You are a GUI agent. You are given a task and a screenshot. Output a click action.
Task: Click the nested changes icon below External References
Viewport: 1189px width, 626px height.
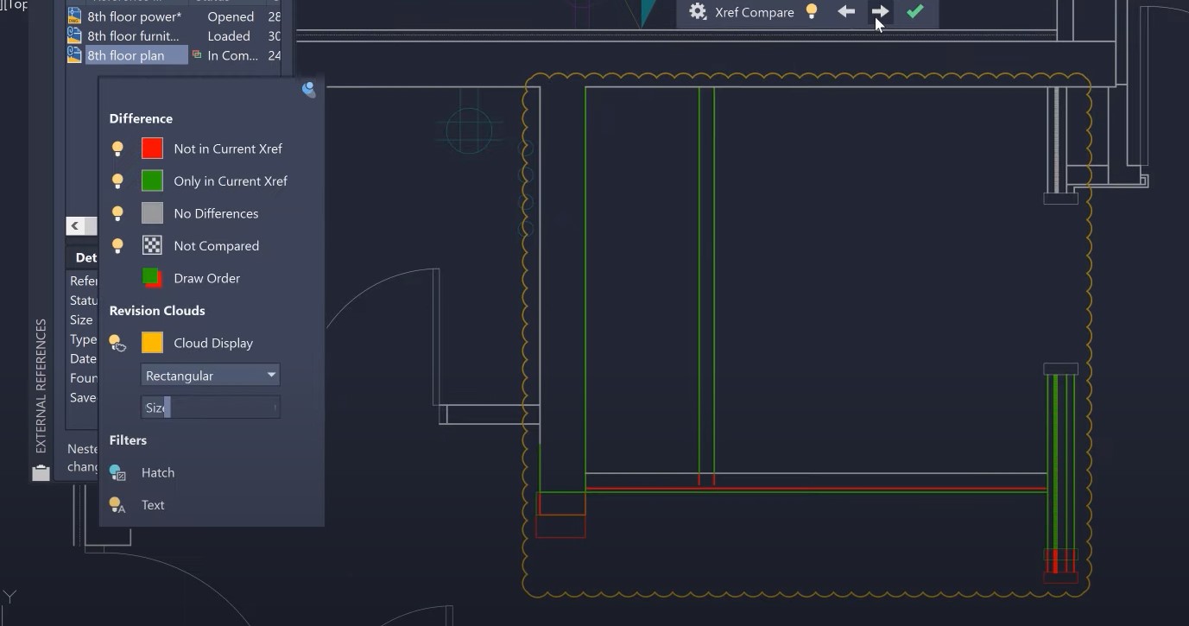click(x=41, y=471)
